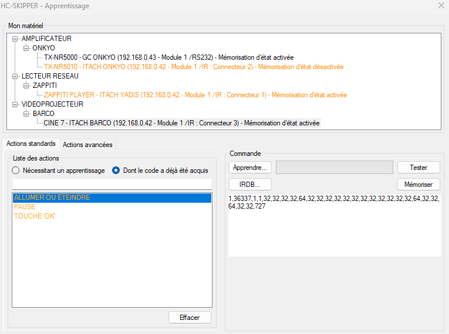Select the ZAPPITI PLAYER ITACH YADIS row
449x334 pixels.
coord(195,95)
